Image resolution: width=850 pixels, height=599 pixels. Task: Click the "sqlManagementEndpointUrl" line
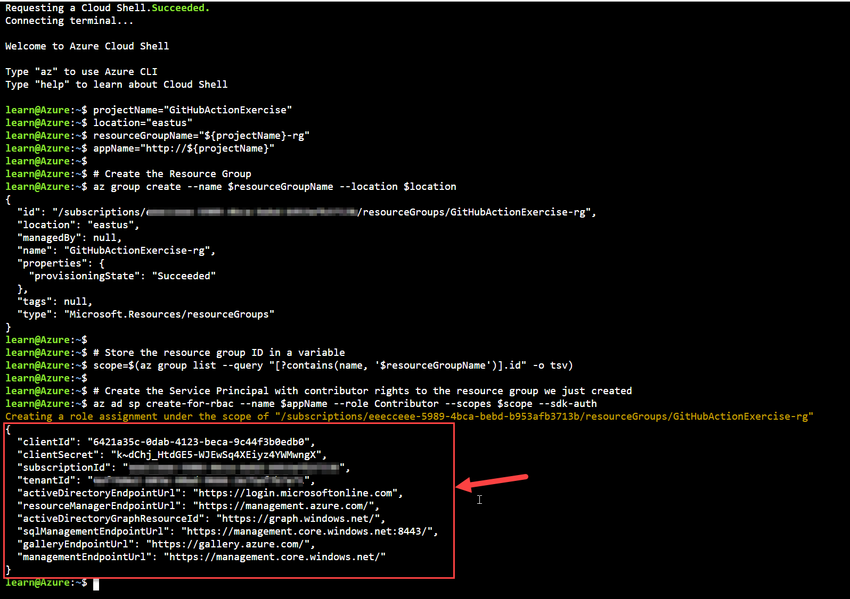pos(227,531)
